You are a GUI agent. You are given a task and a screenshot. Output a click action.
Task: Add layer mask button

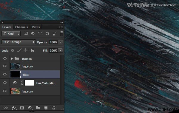pyautogui.click(x=22, y=108)
